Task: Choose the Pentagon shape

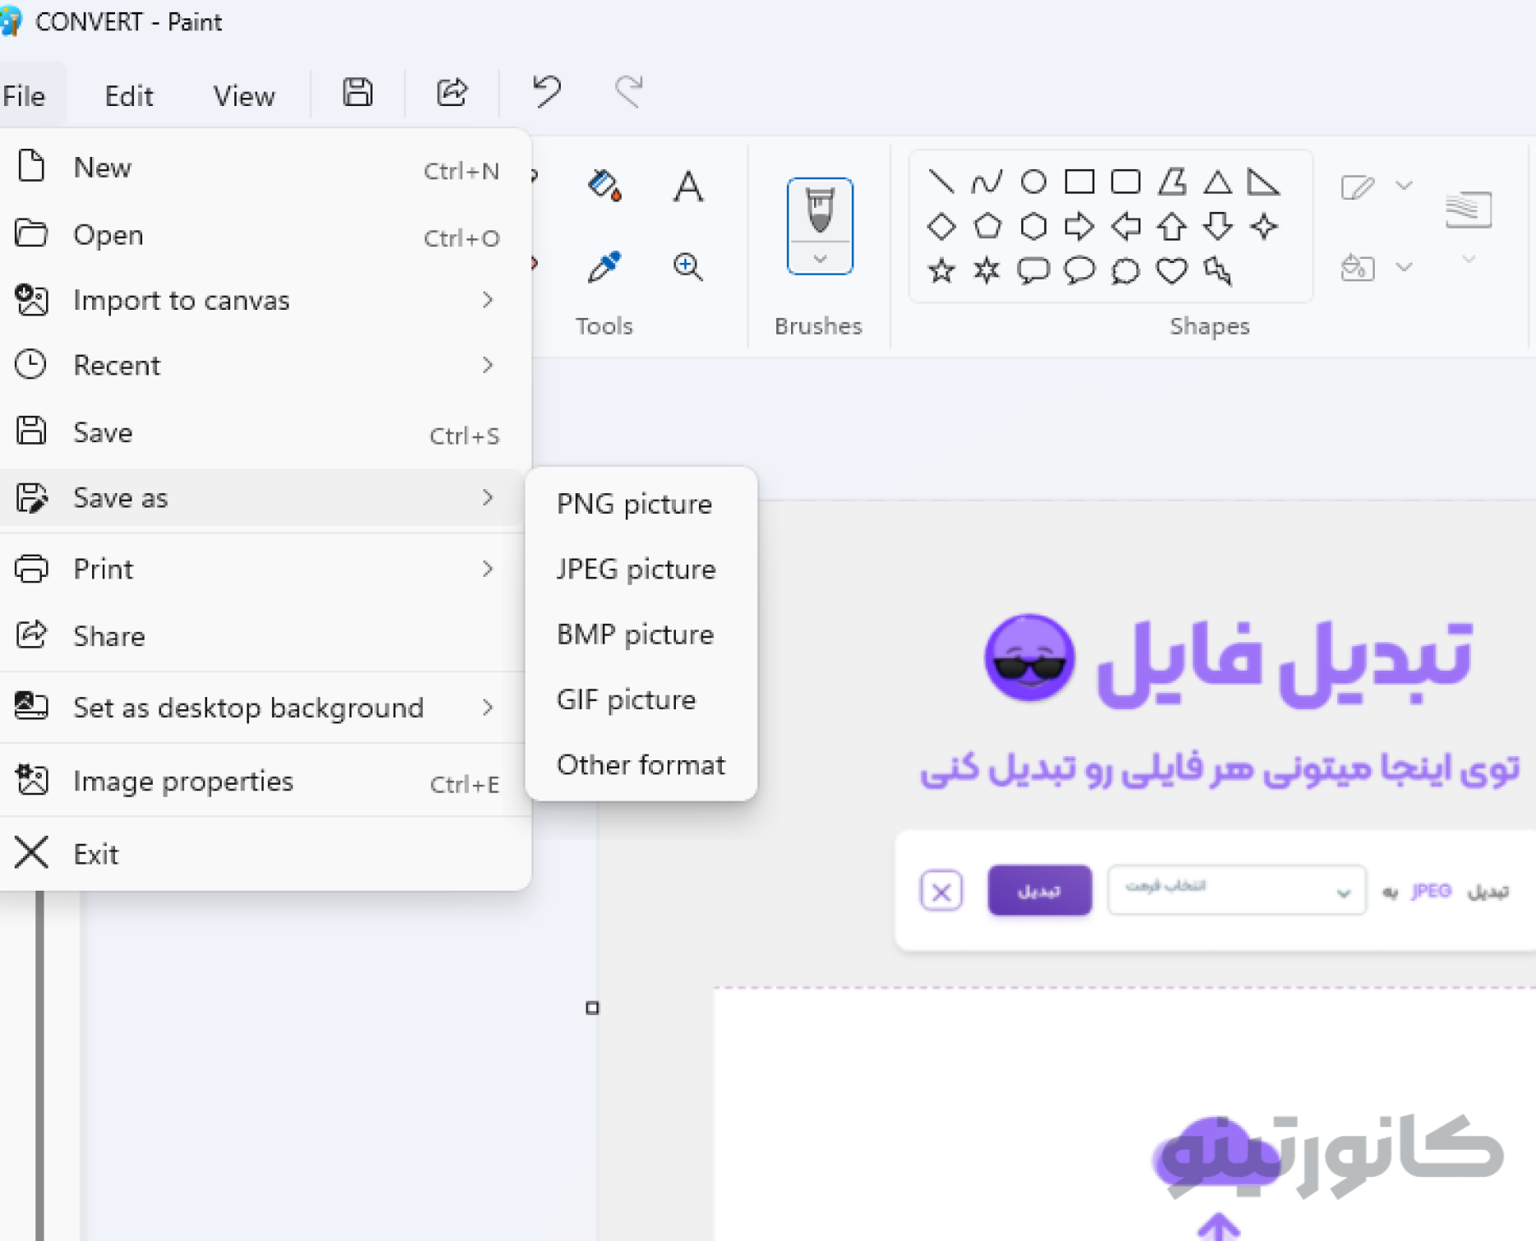Action: pos(987,226)
